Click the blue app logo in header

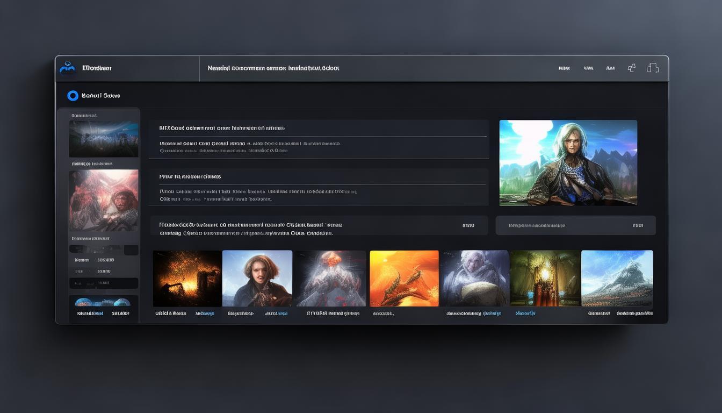(x=67, y=68)
